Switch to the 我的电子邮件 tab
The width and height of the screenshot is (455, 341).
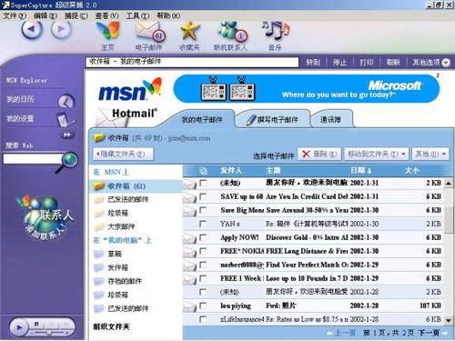(202, 119)
